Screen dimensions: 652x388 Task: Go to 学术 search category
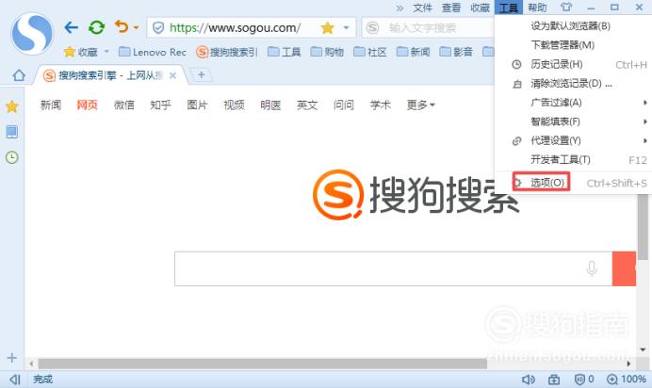coord(380,105)
